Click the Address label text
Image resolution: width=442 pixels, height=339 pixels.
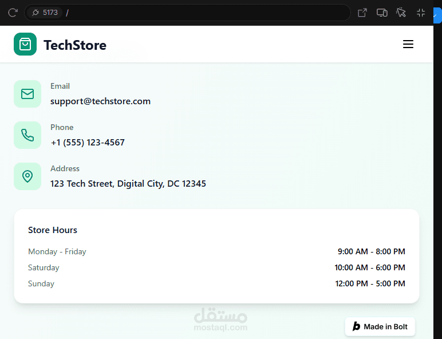click(x=65, y=168)
